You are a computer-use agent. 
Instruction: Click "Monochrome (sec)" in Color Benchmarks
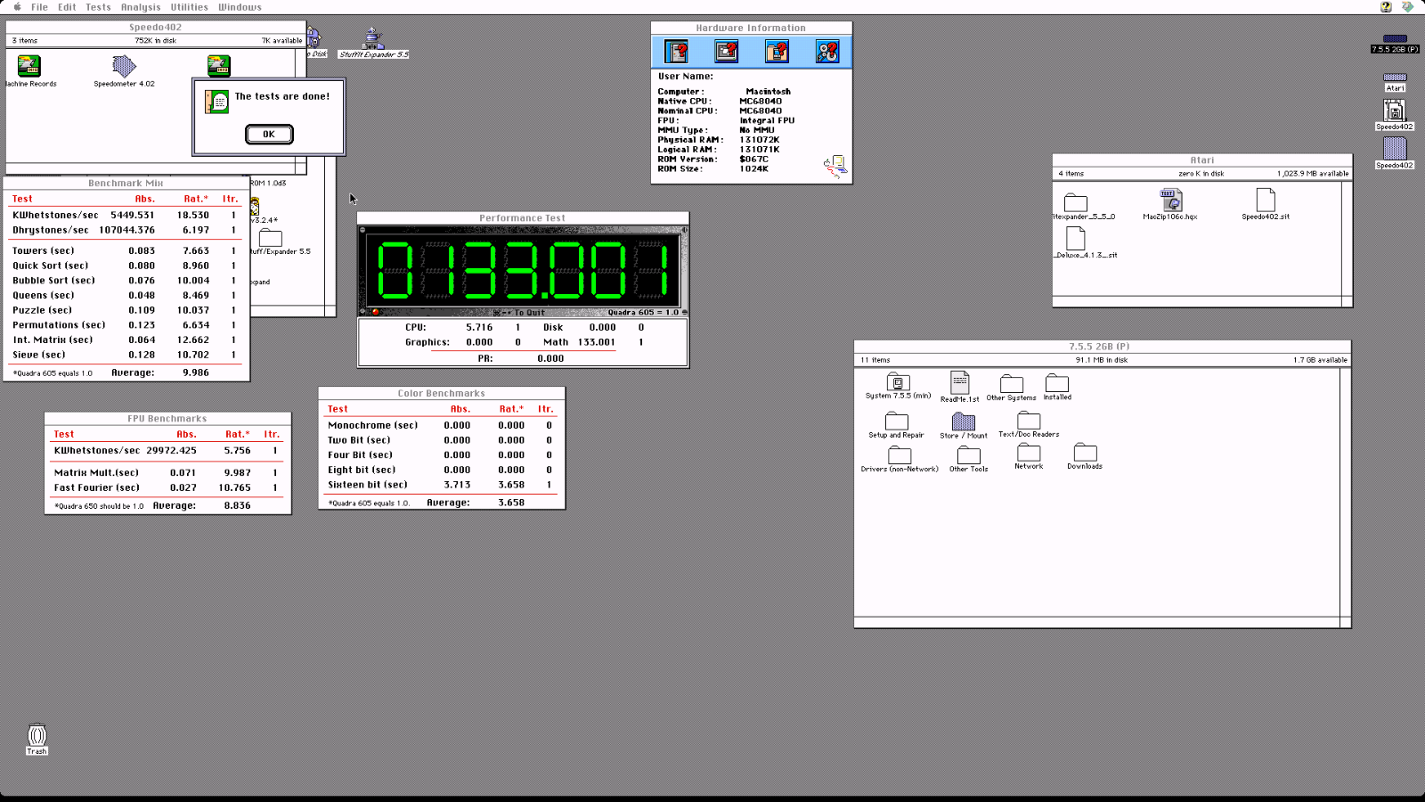pyautogui.click(x=372, y=425)
